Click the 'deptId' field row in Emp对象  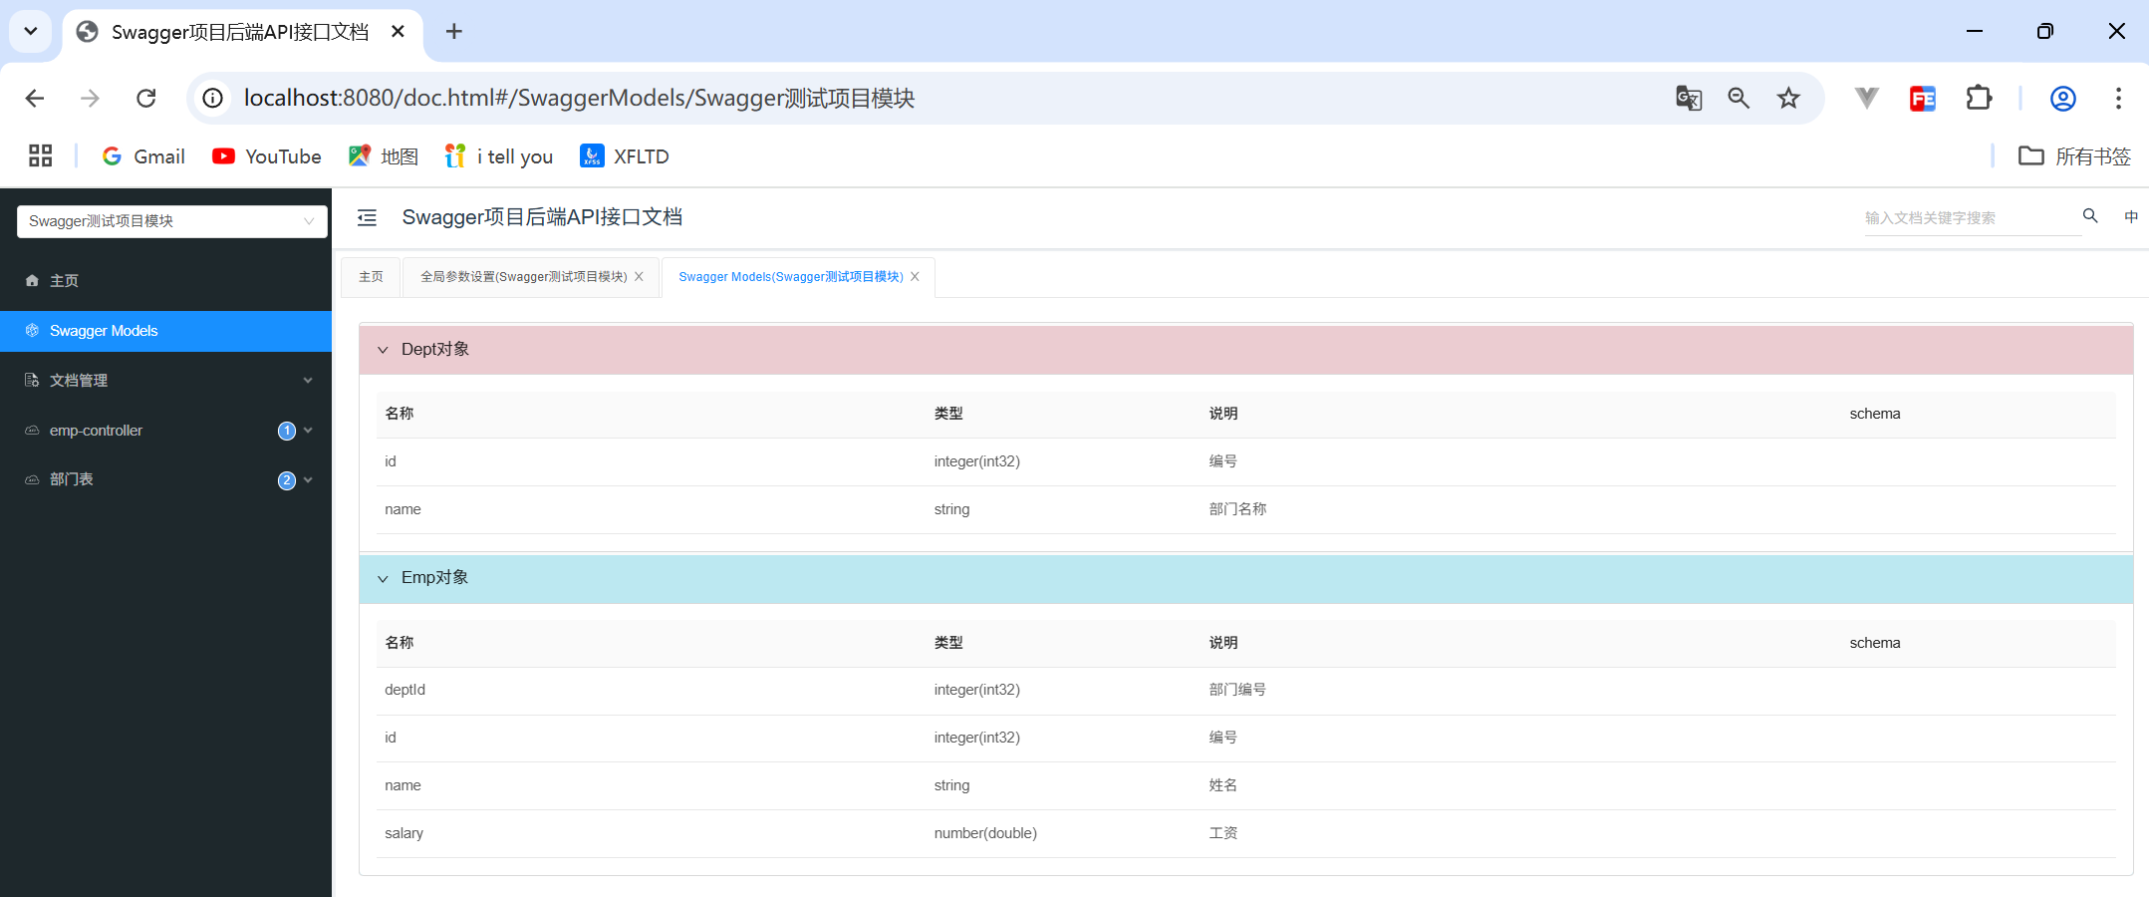point(1246,690)
